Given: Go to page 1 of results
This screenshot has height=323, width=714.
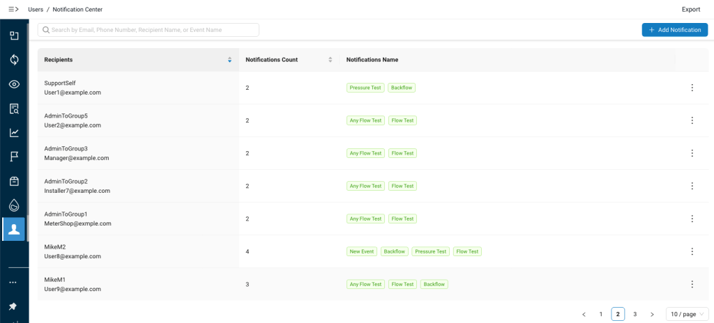Looking at the screenshot, I should pyautogui.click(x=600, y=314).
